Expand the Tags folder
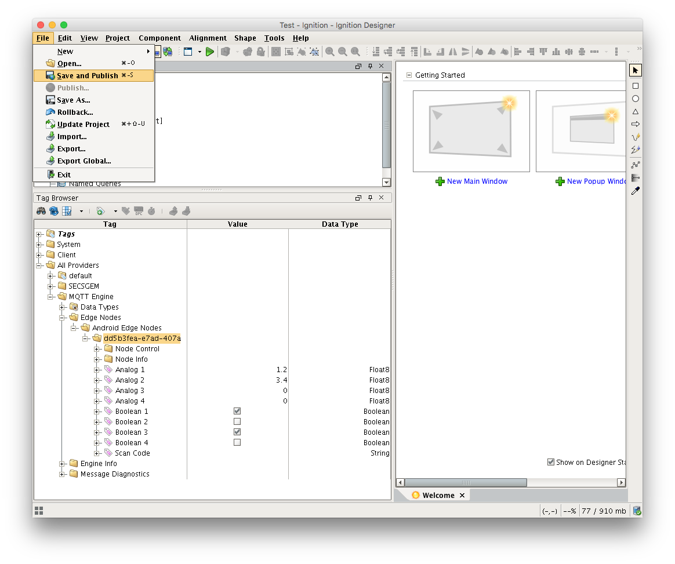 (x=39, y=234)
